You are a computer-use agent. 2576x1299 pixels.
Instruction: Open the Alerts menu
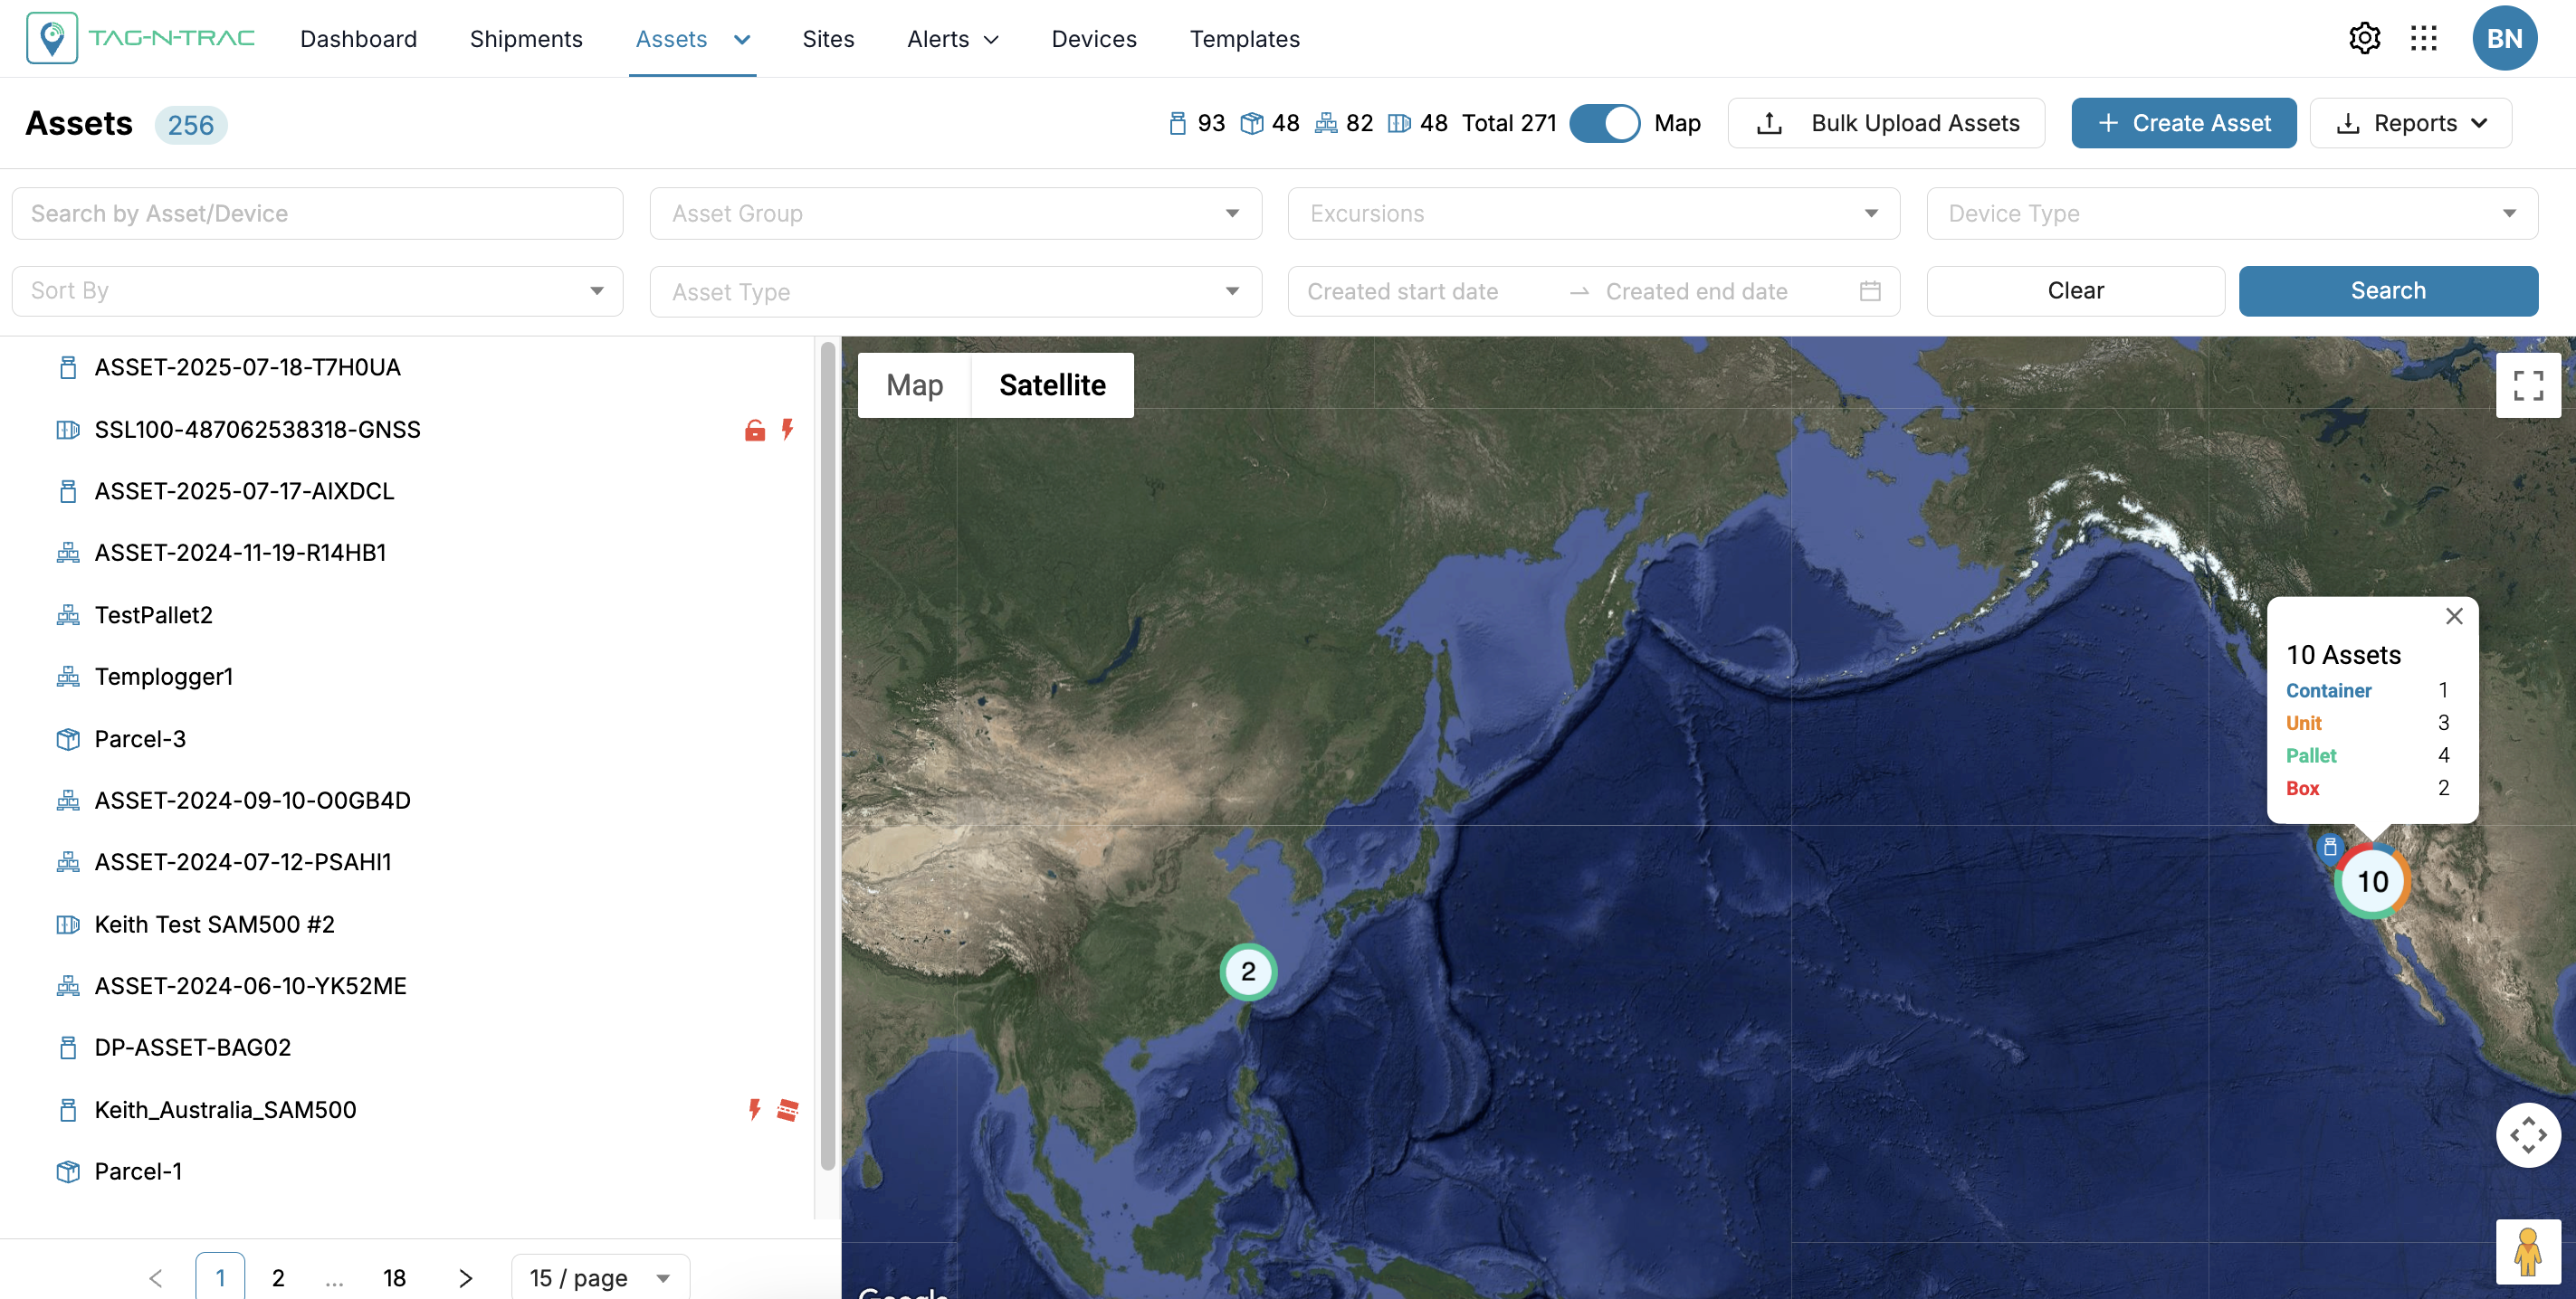[952, 39]
